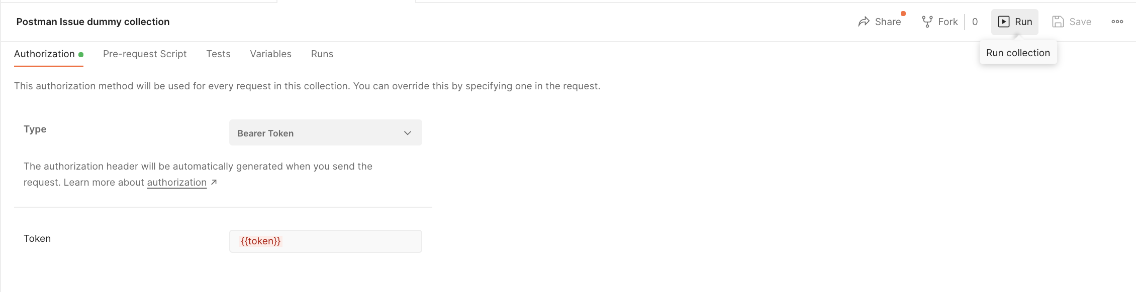The width and height of the screenshot is (1136, 292).
Task: Select the Authorization tab
Action: tap(43, 54)
